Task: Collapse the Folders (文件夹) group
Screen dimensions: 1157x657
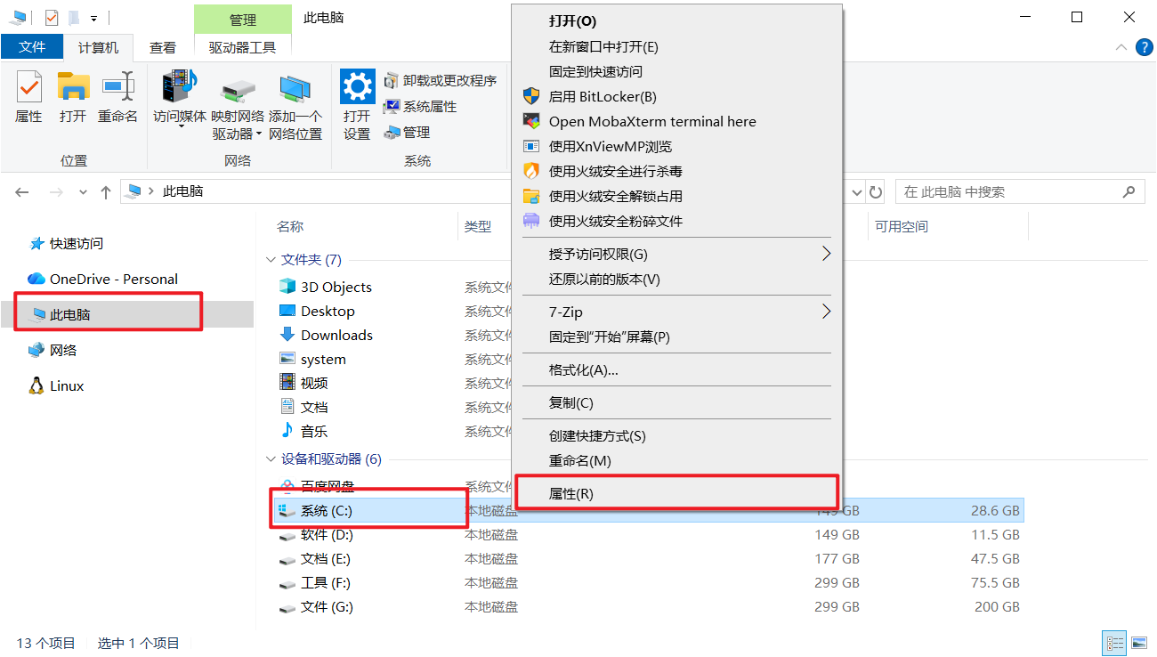Action: coord(271,260)
